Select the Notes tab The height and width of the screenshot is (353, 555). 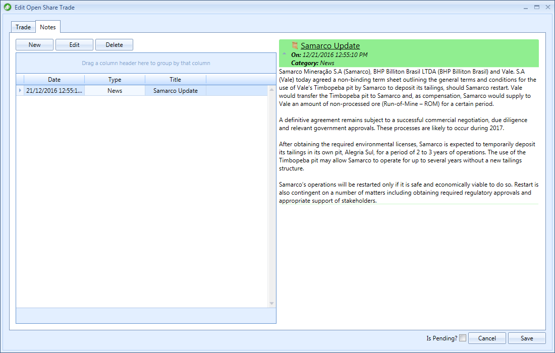tap(48, 27)
